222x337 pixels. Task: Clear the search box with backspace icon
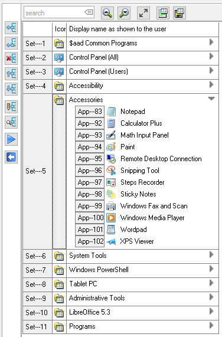click(x=89, y=12)
